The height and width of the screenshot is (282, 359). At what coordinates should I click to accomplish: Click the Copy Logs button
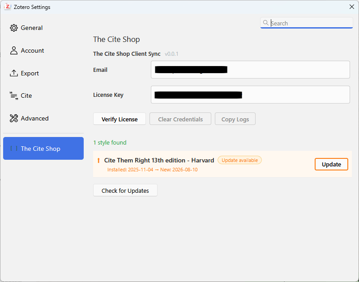pos(235,119)
